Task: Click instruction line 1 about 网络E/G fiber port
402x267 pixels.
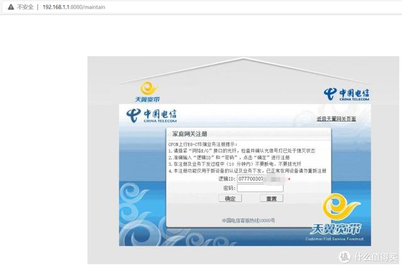Action: pyautogui.click(x=242, y=151)
